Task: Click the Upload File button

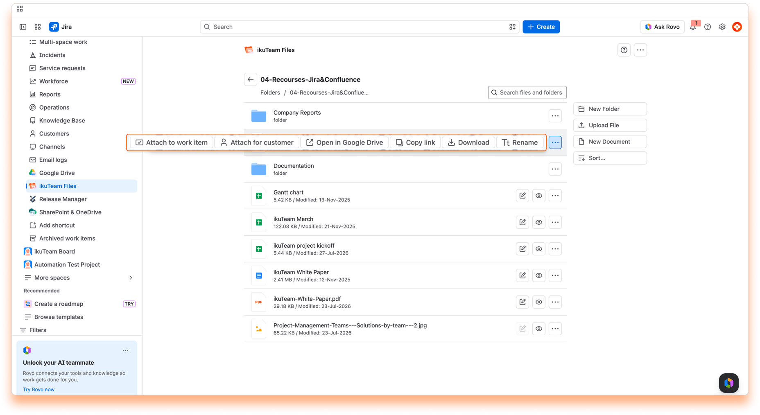Action: pyautogui.click(x=610, y=125)
